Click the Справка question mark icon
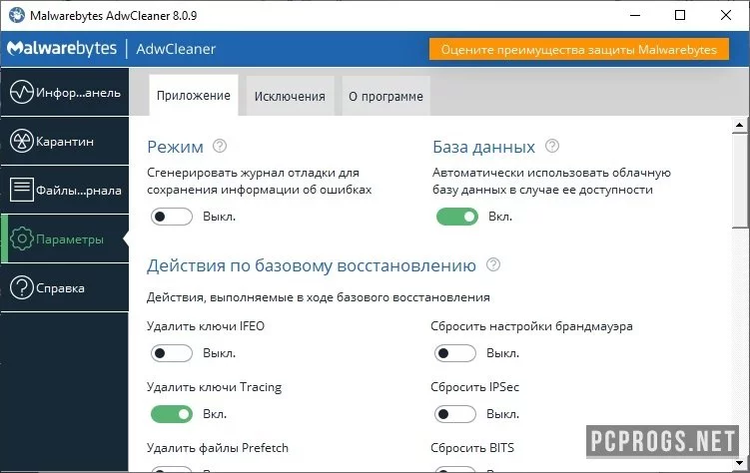 click(22, 287)
